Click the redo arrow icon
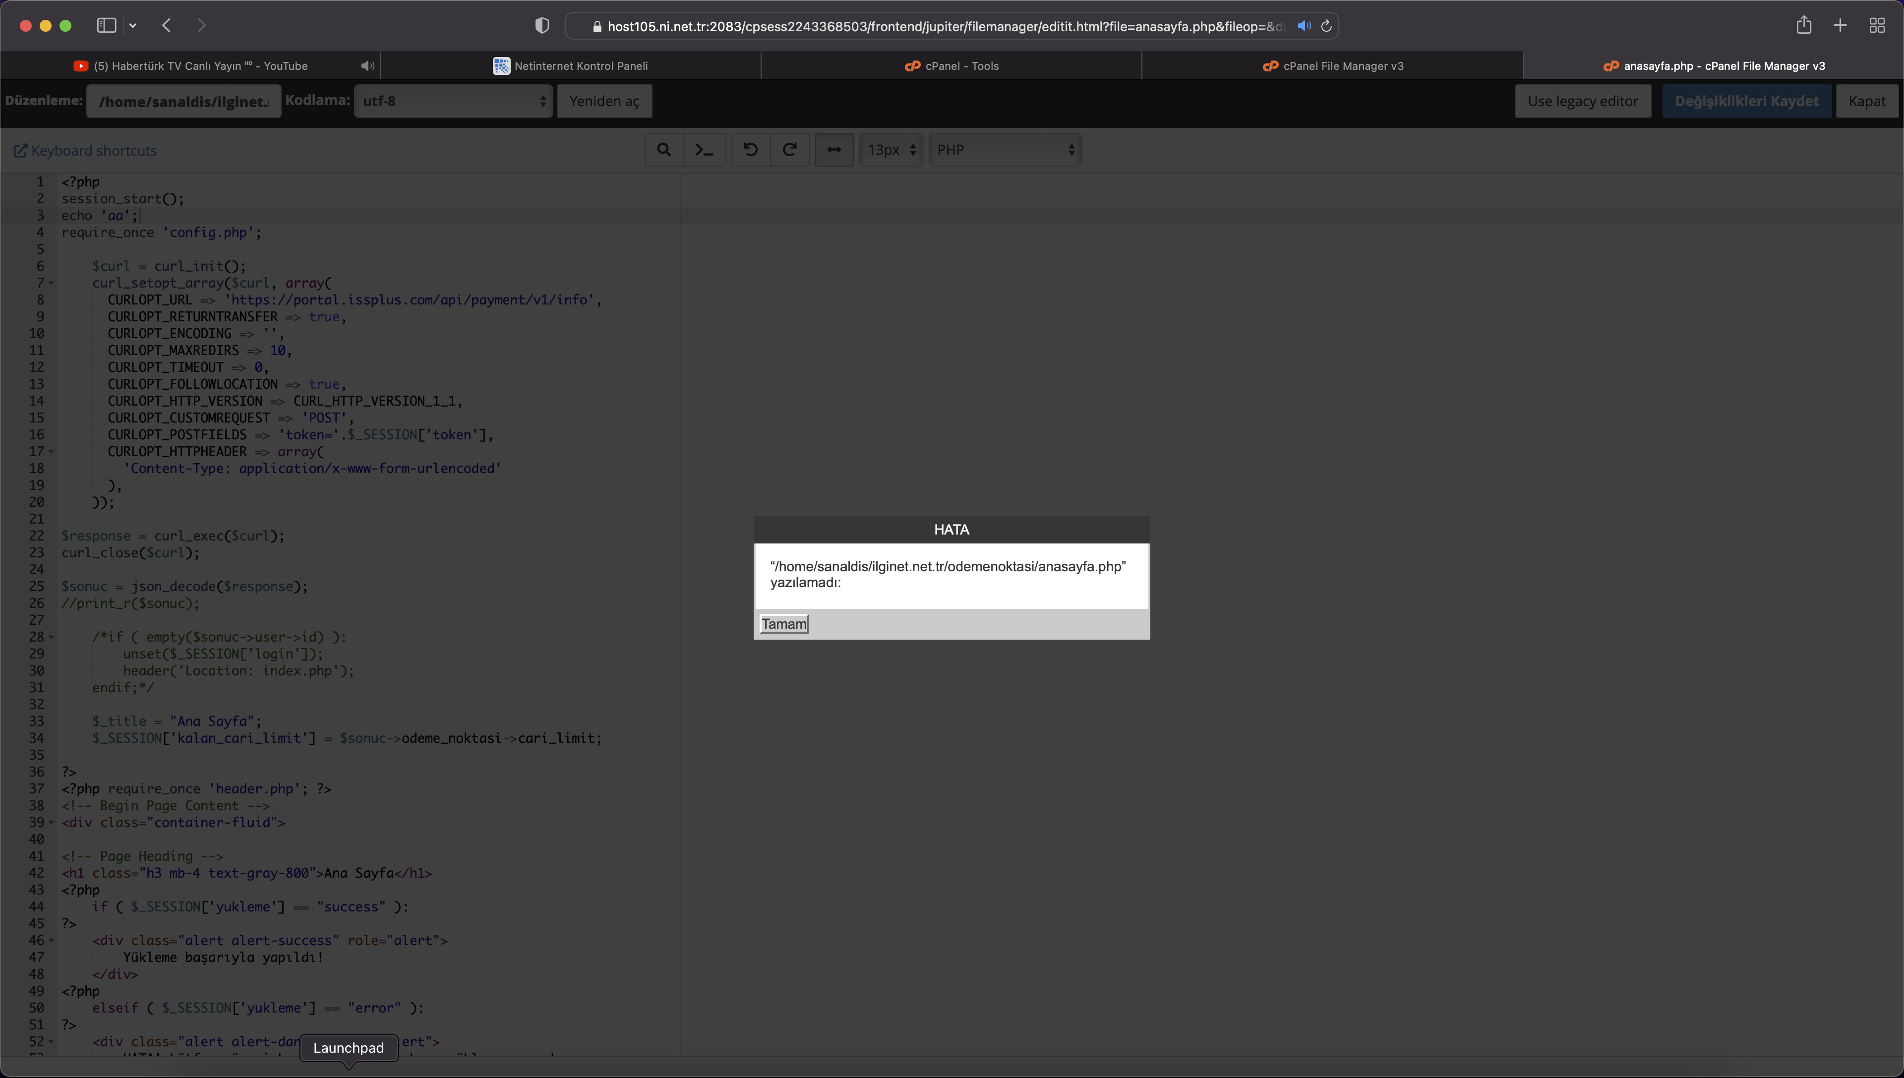Image resolution: width=1904 pixels, height=1078 pixels. pos(790,150)
